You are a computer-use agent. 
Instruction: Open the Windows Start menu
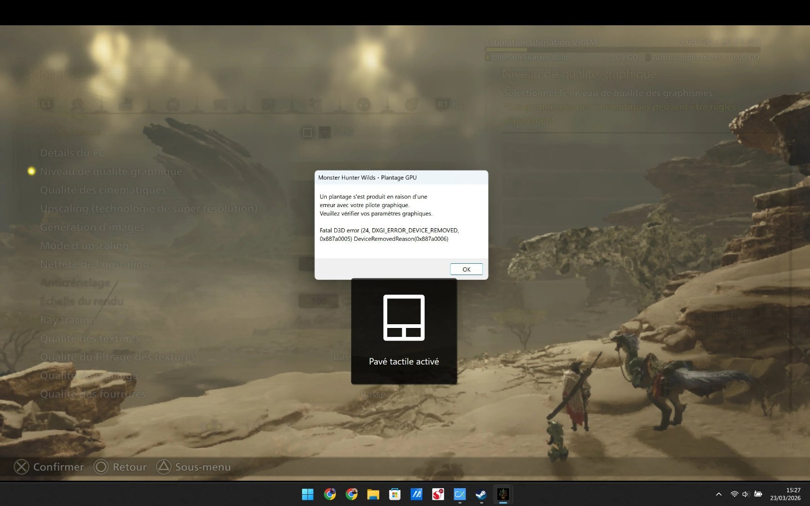pos(307,494)
